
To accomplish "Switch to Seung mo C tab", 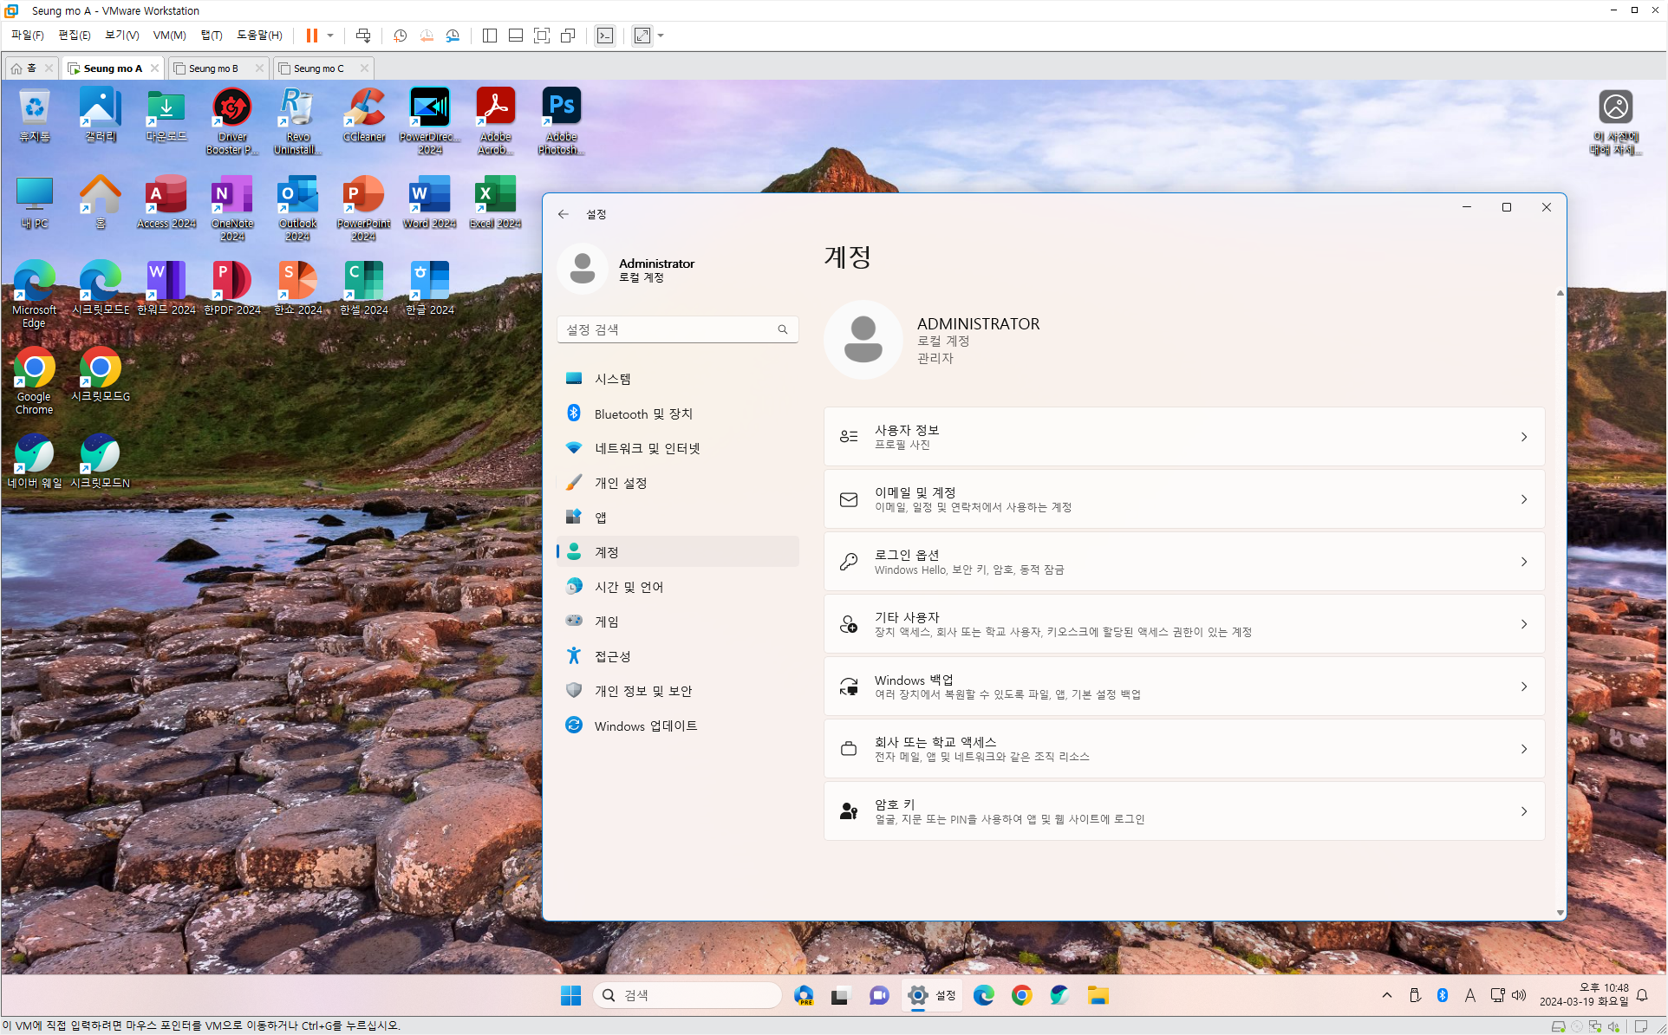I will (318, 68).
